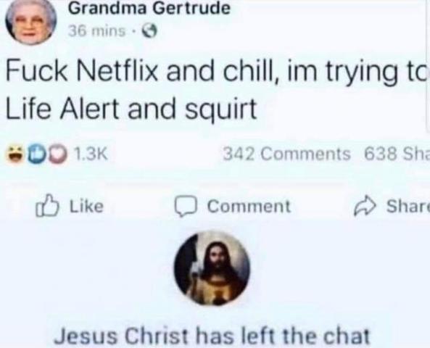Click the speech bubble Comment icon
Viewport: 430px width, 348px height.
[x=186, y=207]
